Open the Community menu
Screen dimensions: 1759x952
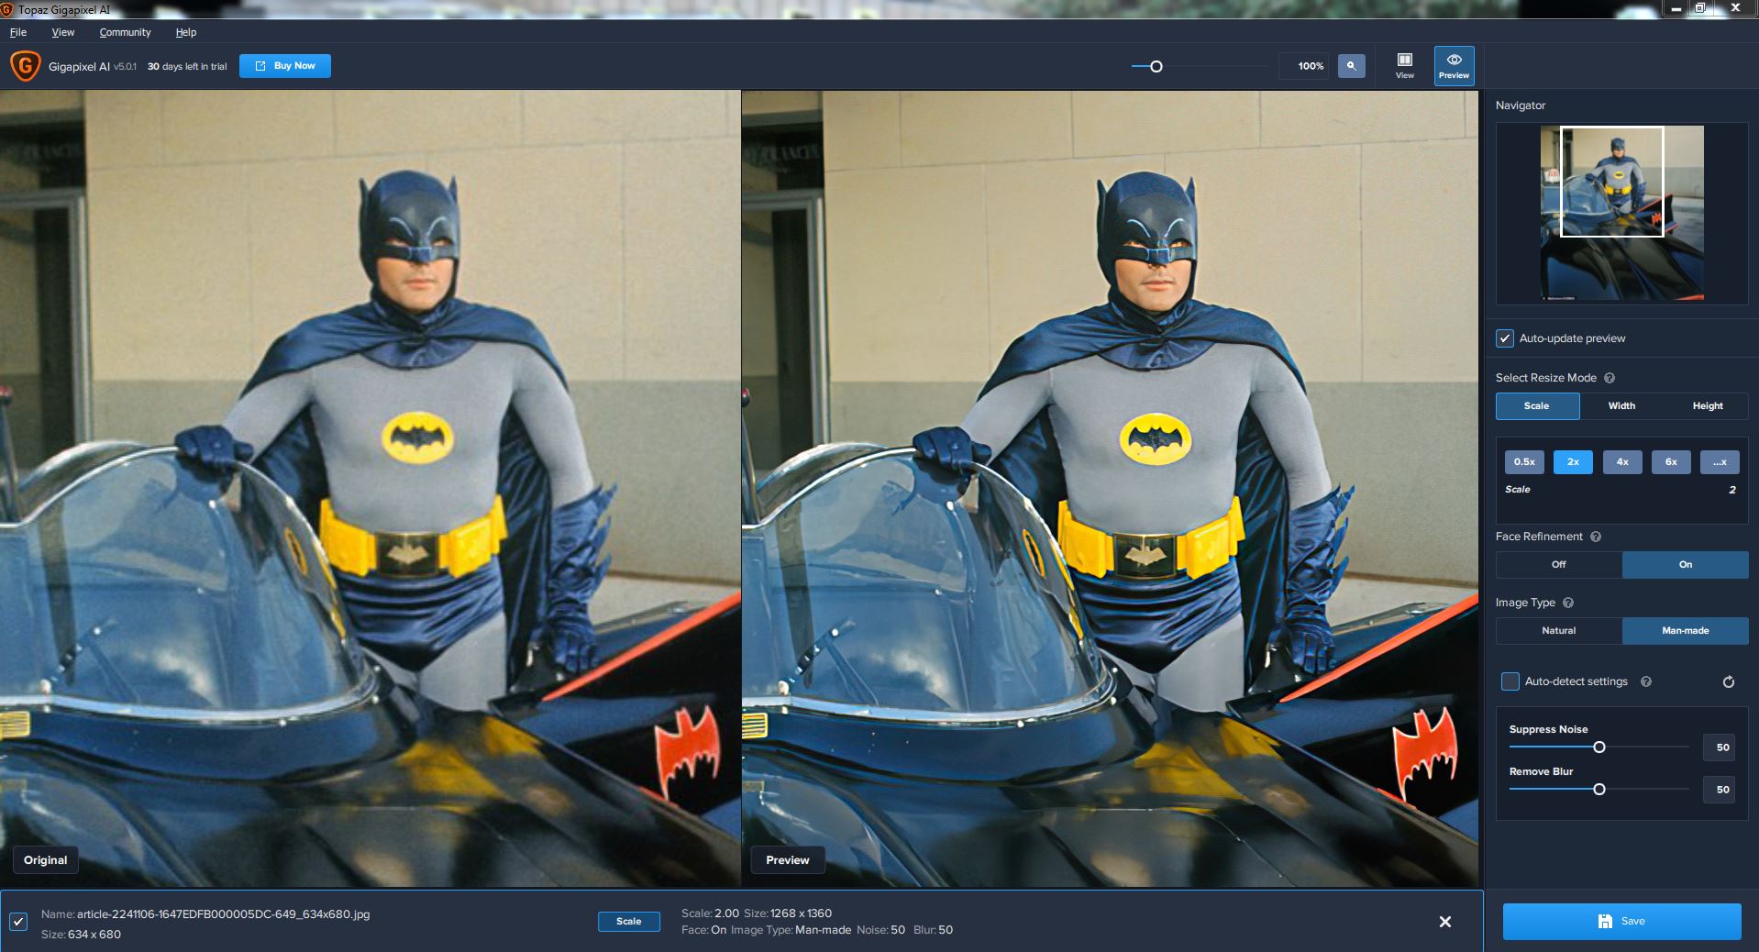126,32
